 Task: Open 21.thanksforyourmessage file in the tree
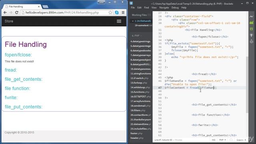pyautogui.click(x=140, y=120)
